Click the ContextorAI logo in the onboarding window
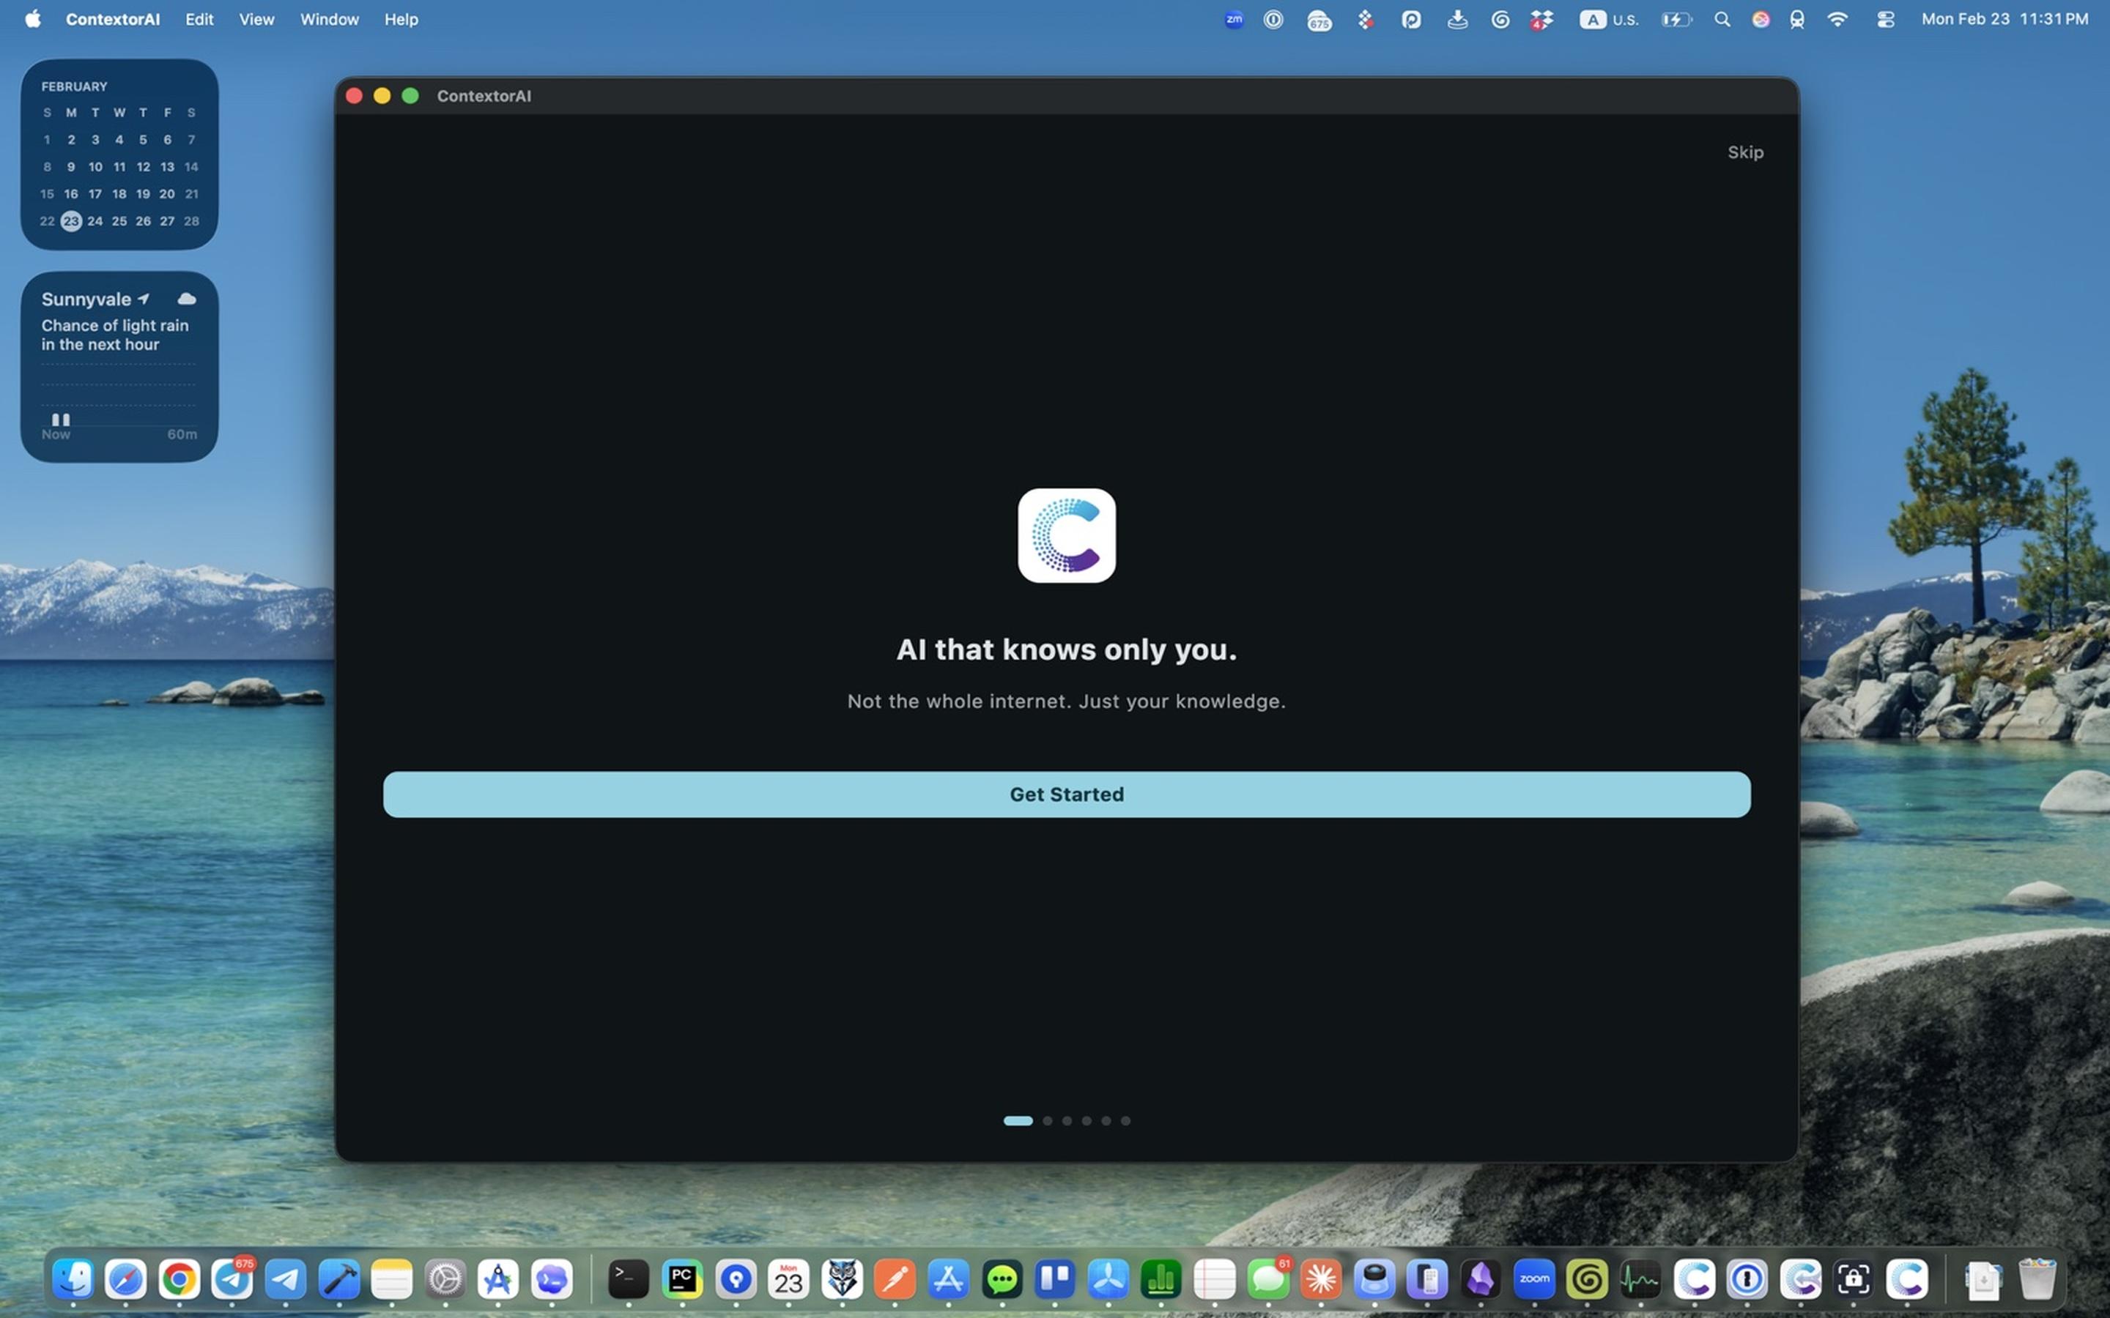 click(x=1065, y=535)
